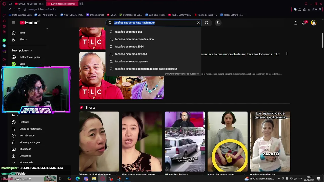Open Opera AI assistant button
The image size is (324, 182).
[x=314, y=9]
